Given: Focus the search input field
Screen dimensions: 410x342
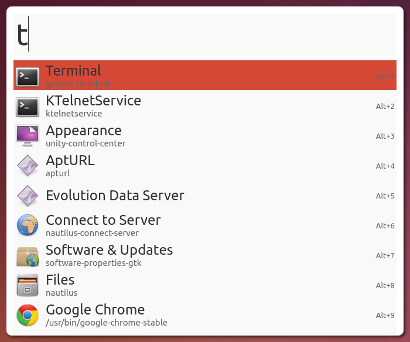Looking at the screenshot, I should tap(205, 35).
